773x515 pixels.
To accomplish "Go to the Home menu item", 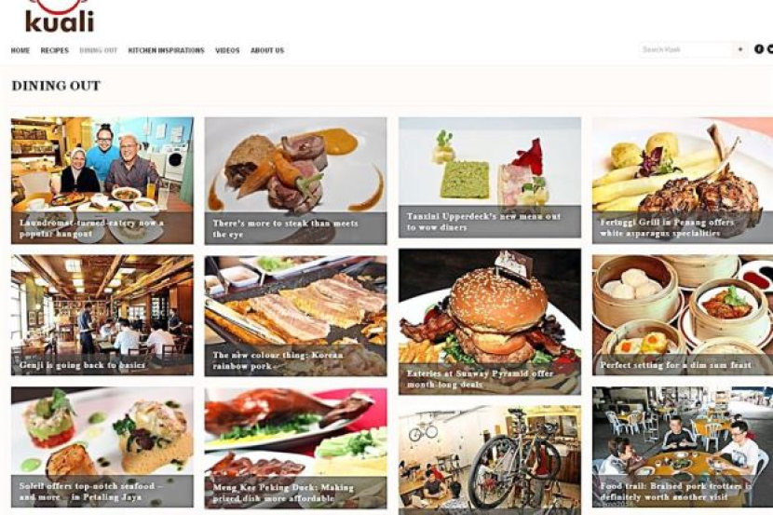I will (x=20, y=50).
